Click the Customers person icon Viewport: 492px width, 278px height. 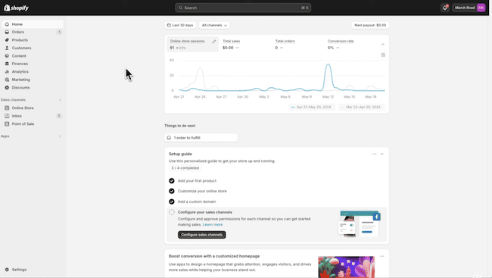click(x=7, y=48)
